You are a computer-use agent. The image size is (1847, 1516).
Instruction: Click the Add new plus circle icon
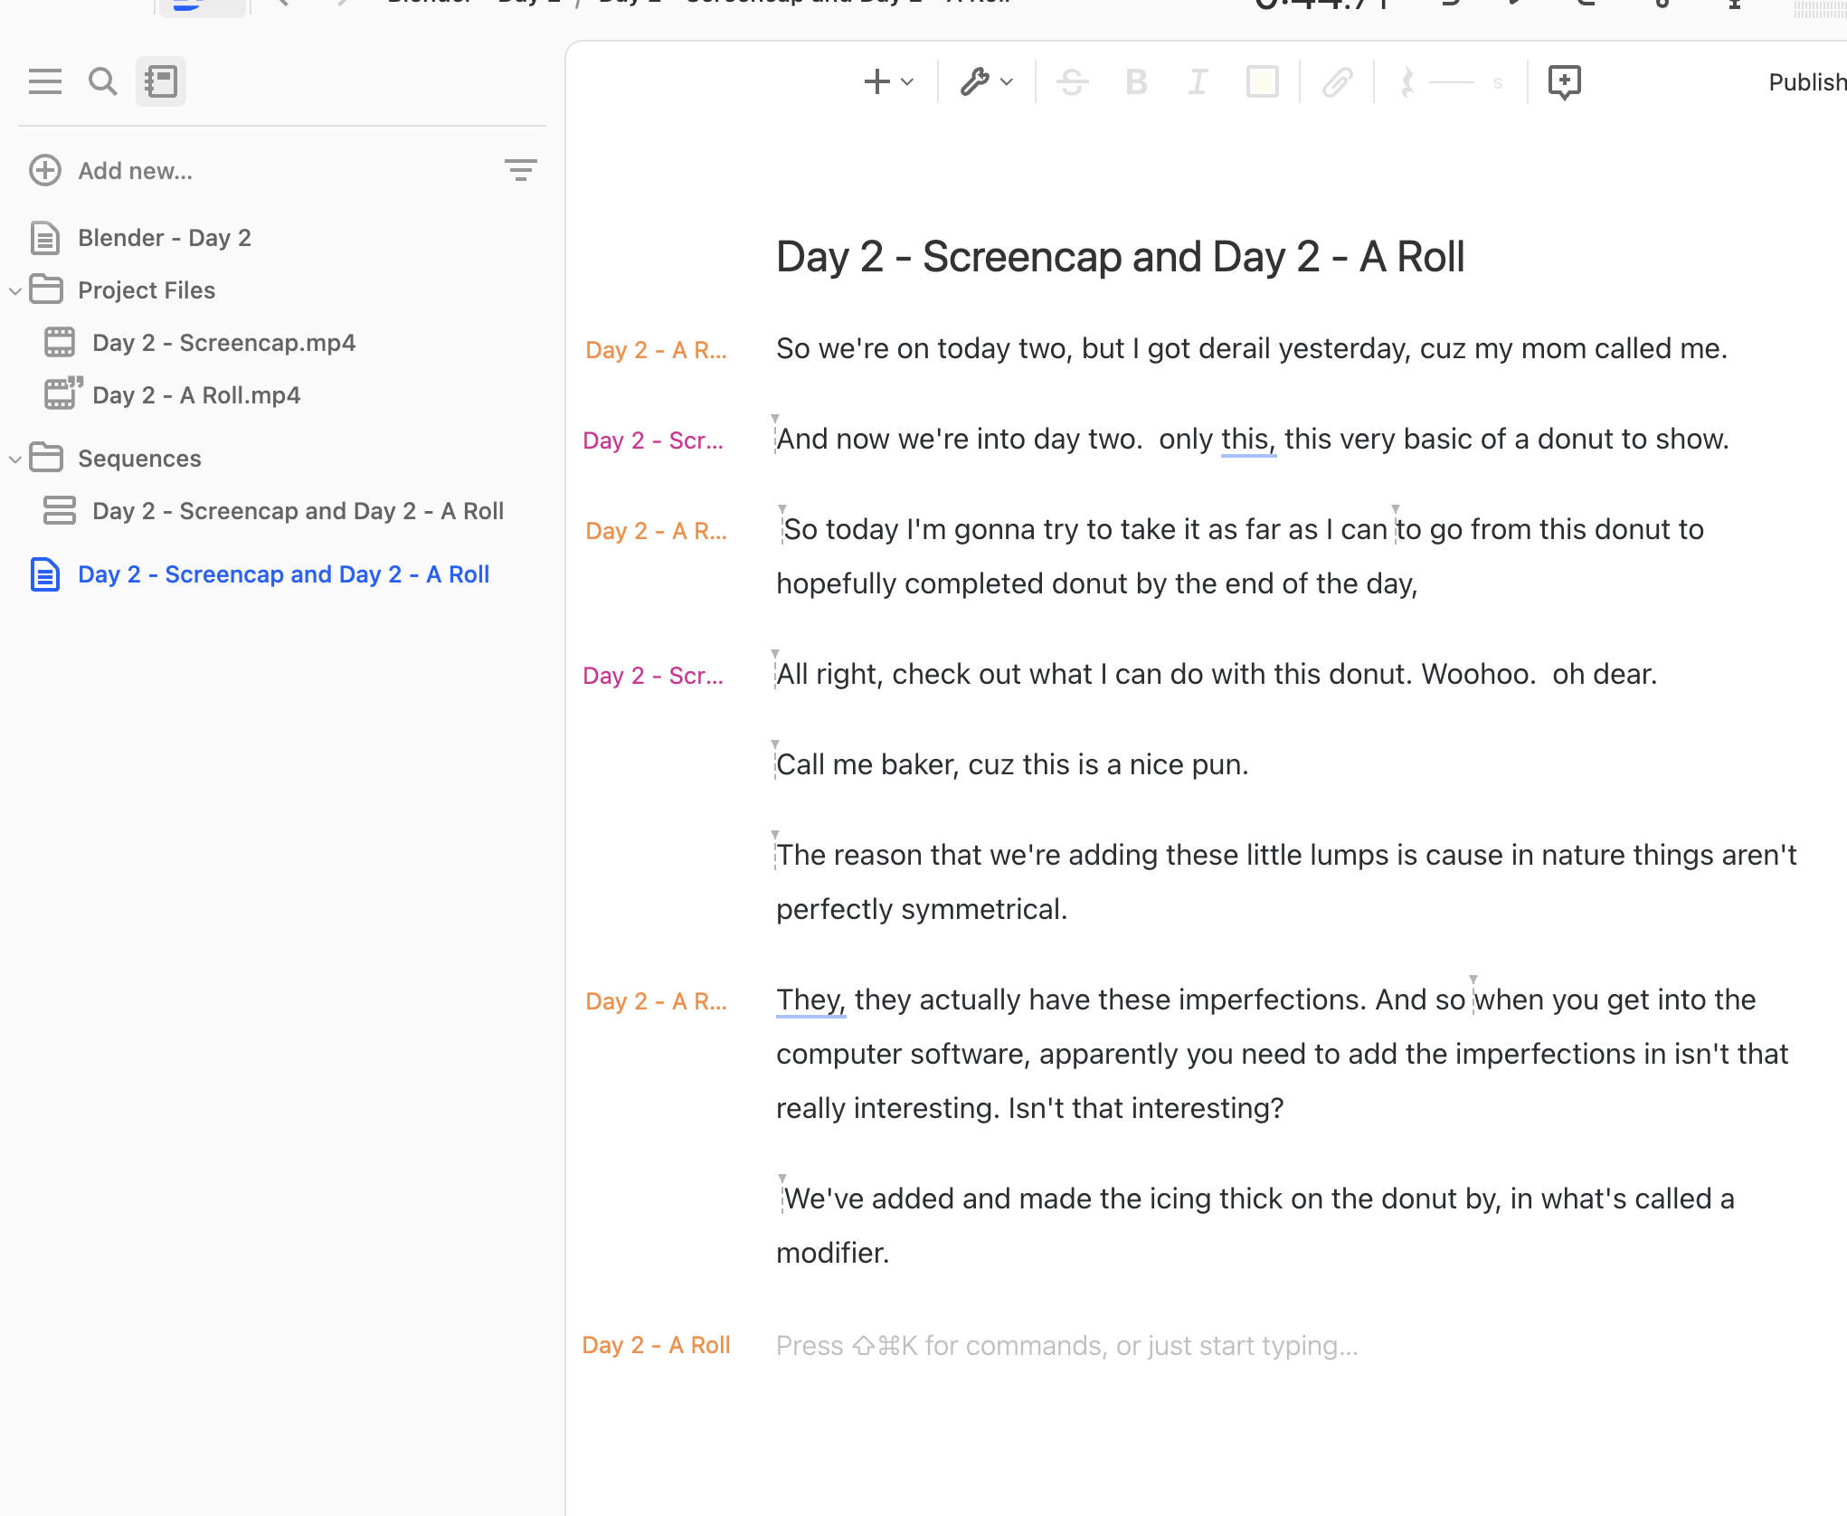45,170
